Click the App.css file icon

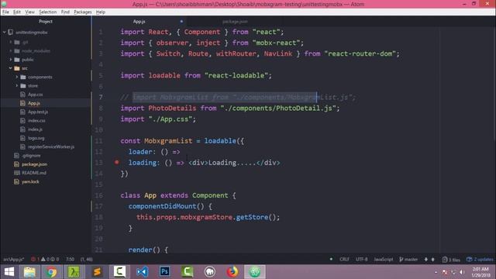tap(22, 95)
